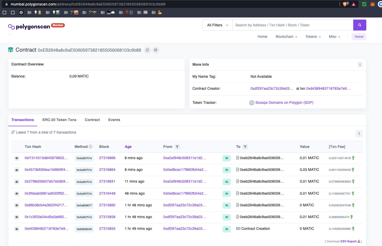Viewport: 382px width, 246px height.
Task: Show the QR code for the contract address
Action: coord(156,50)
